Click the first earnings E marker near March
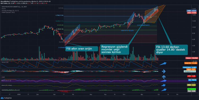199x100 pixels. (60, 58)
